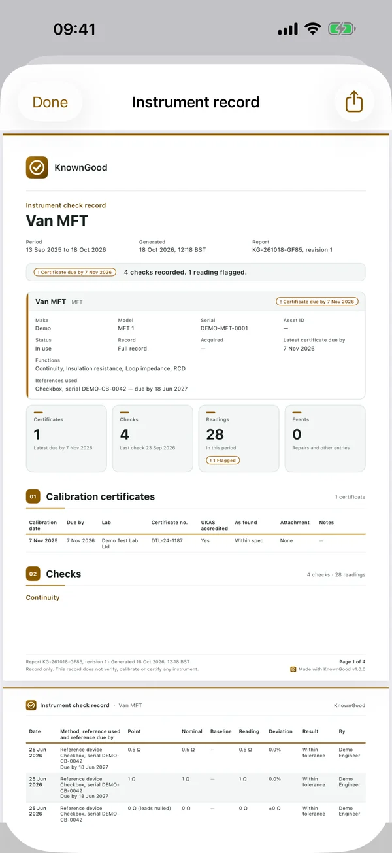Tap the Checkbox reference serial line
The image size is (392, 853).
[111, 389]
